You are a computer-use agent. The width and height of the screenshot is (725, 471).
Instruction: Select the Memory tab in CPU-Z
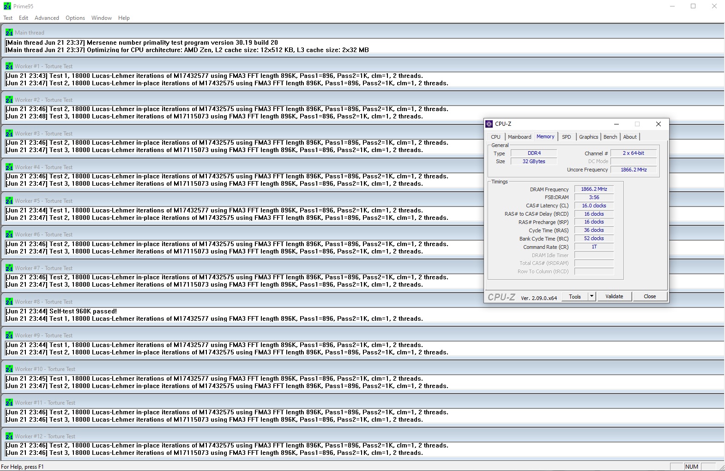pyautogui.click(x=545, y=136)
